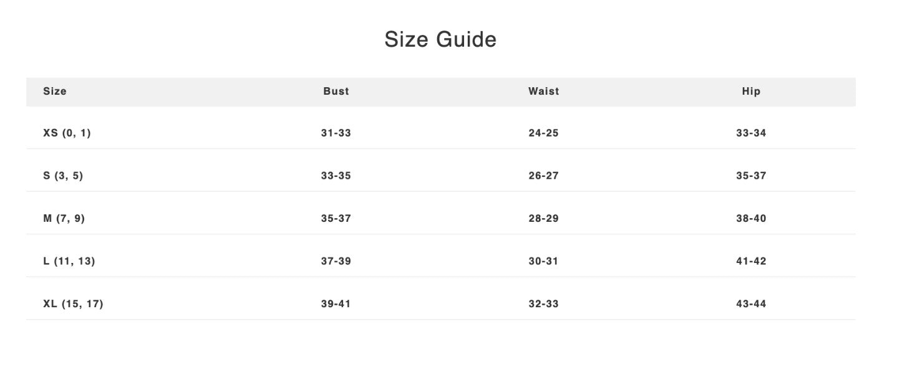
Task: Select the Hip column header
Action: coord(751,91)
